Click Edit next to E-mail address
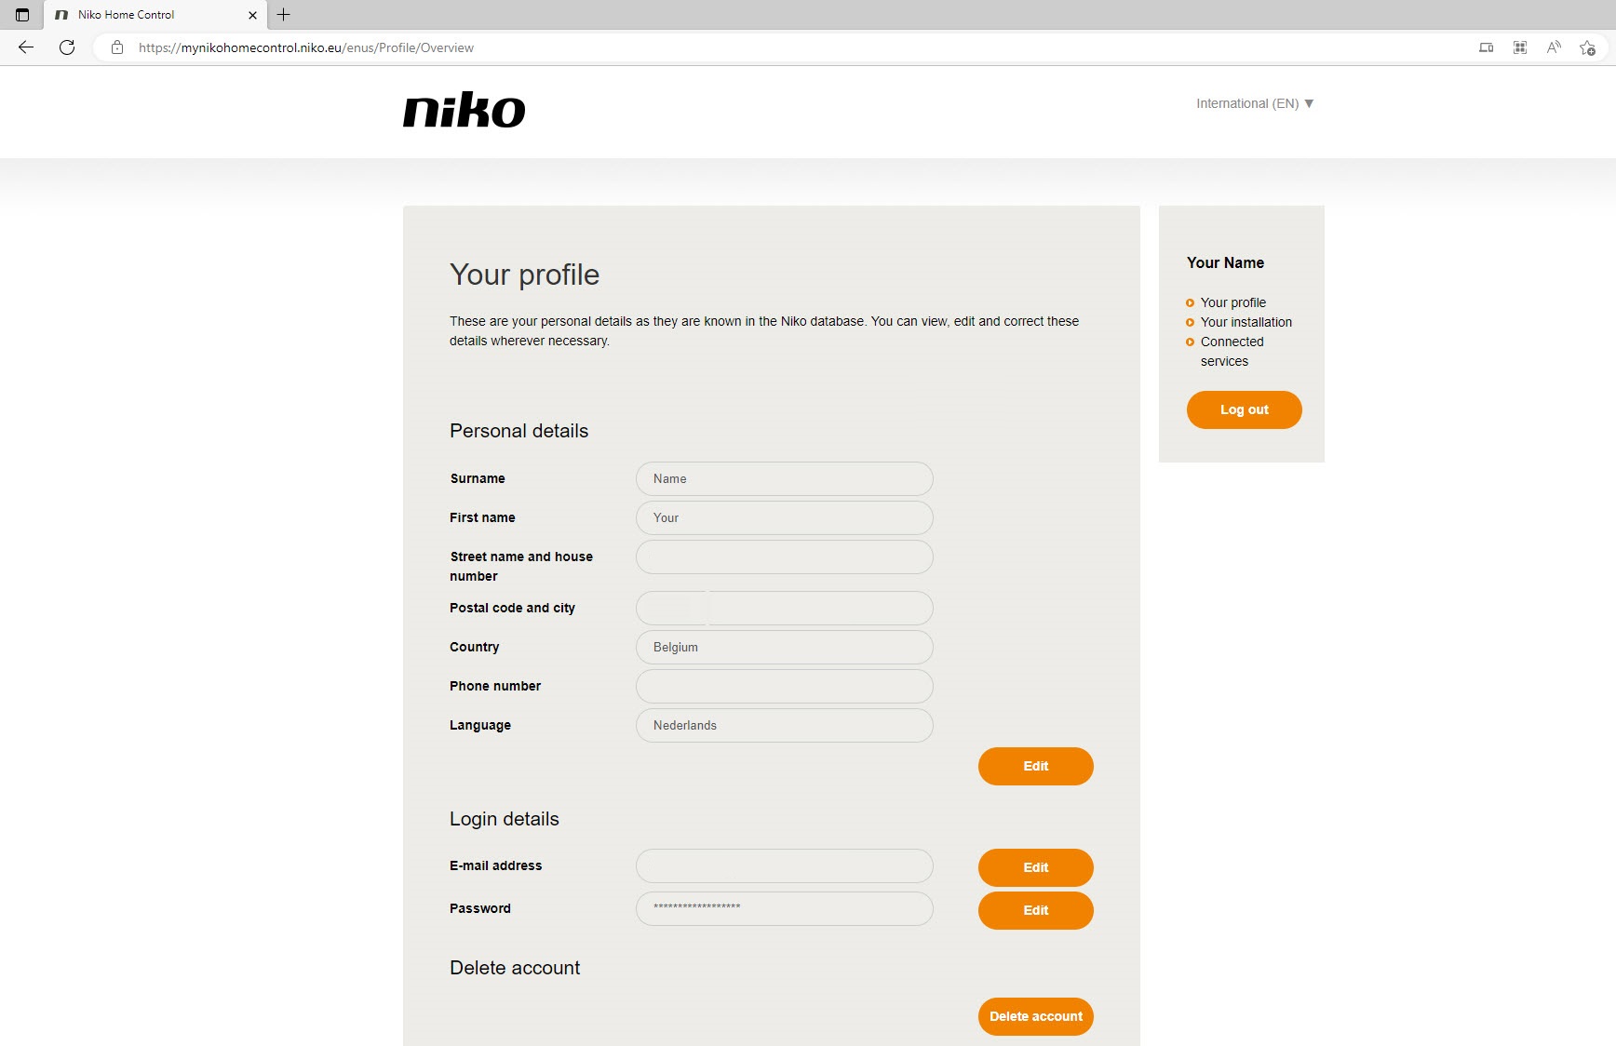This screenshot has width=1616, height=1046. coord(1035,867)
